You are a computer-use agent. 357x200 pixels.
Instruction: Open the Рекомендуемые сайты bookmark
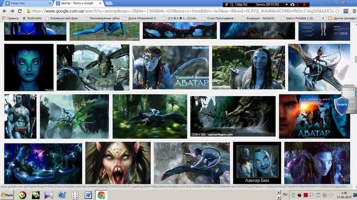102,18
